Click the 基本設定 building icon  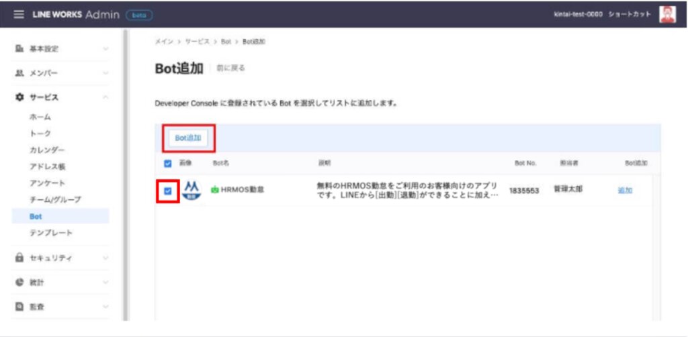click(19, 49)
